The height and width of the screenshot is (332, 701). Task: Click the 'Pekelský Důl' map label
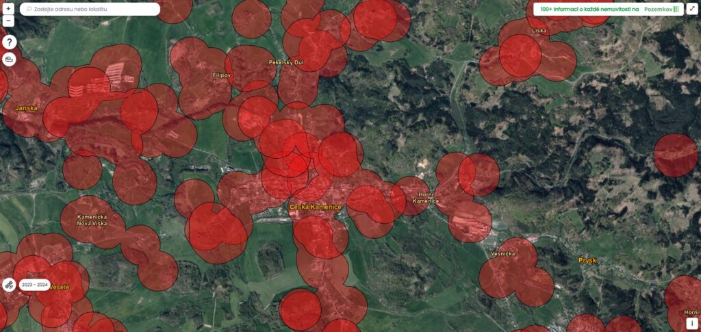click(x=285, y=62)
